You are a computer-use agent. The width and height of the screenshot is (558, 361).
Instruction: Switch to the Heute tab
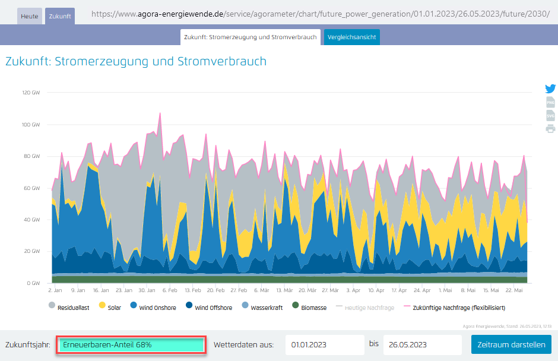point(30,16)
